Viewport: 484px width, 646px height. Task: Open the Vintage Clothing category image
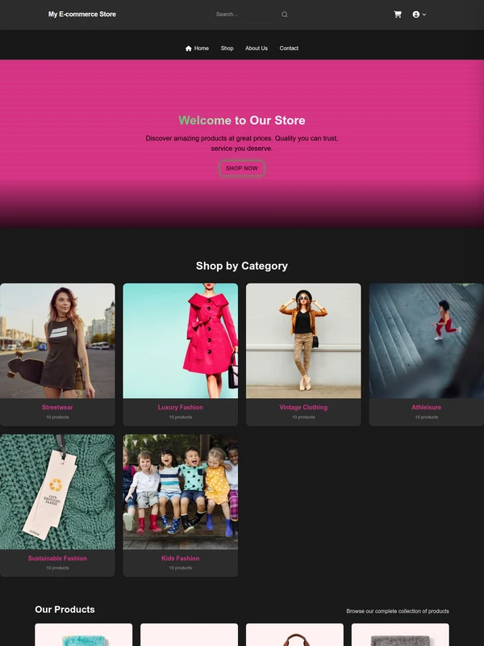[x=303, y=341]
